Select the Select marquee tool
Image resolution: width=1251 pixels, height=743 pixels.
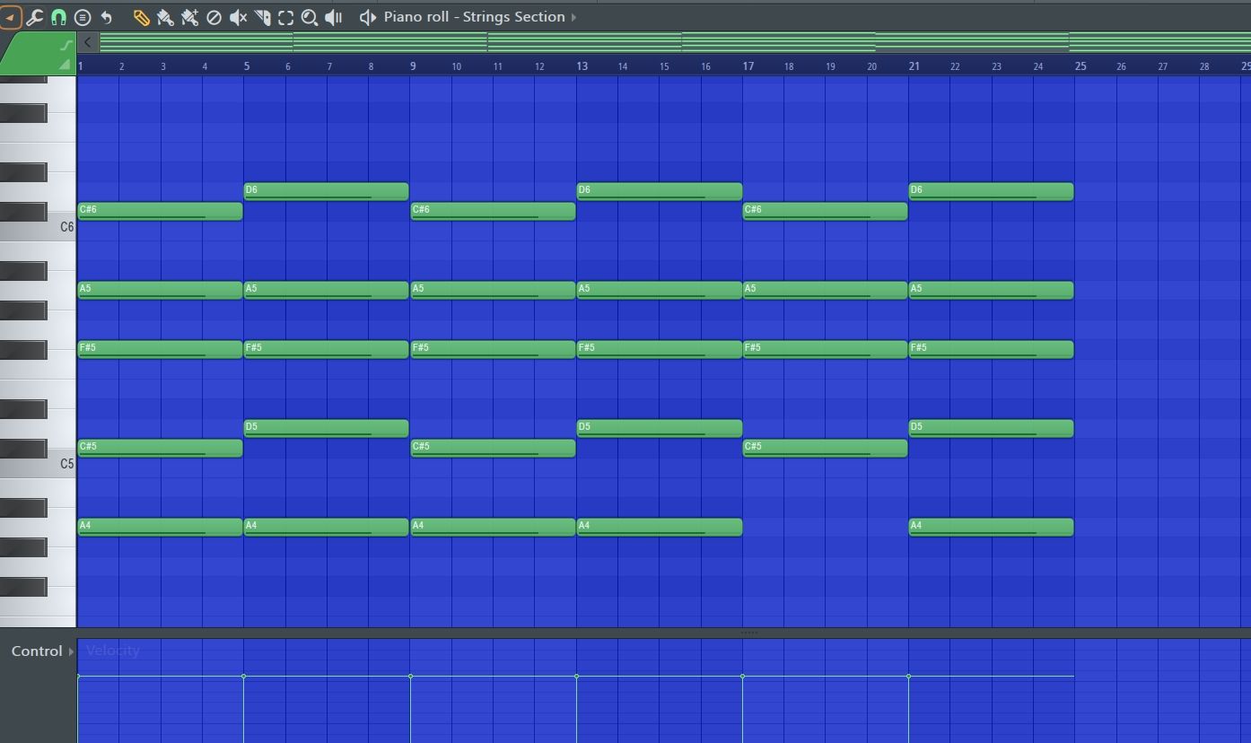(x=285, y=17)
